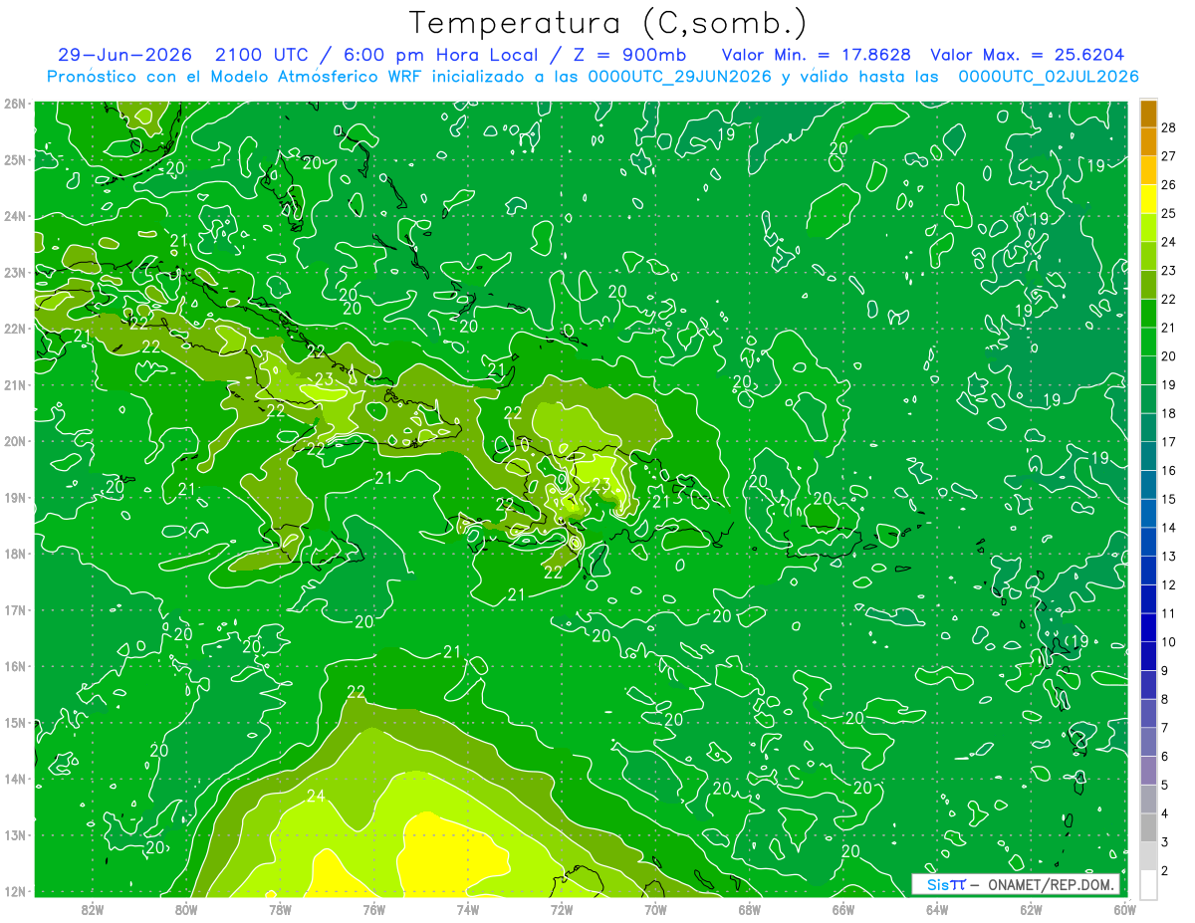Click the white swatch at the legend bottom

[x=1148, y=884]
